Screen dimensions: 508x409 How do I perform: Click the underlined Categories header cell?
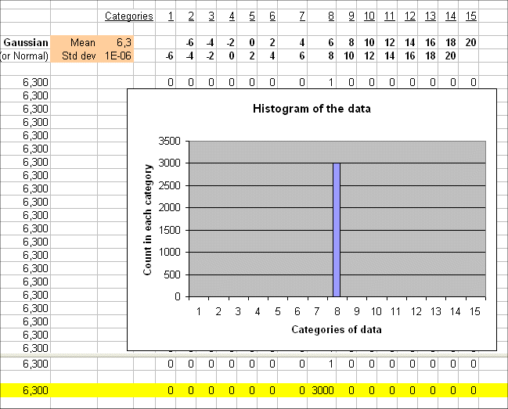pos(130,16)
